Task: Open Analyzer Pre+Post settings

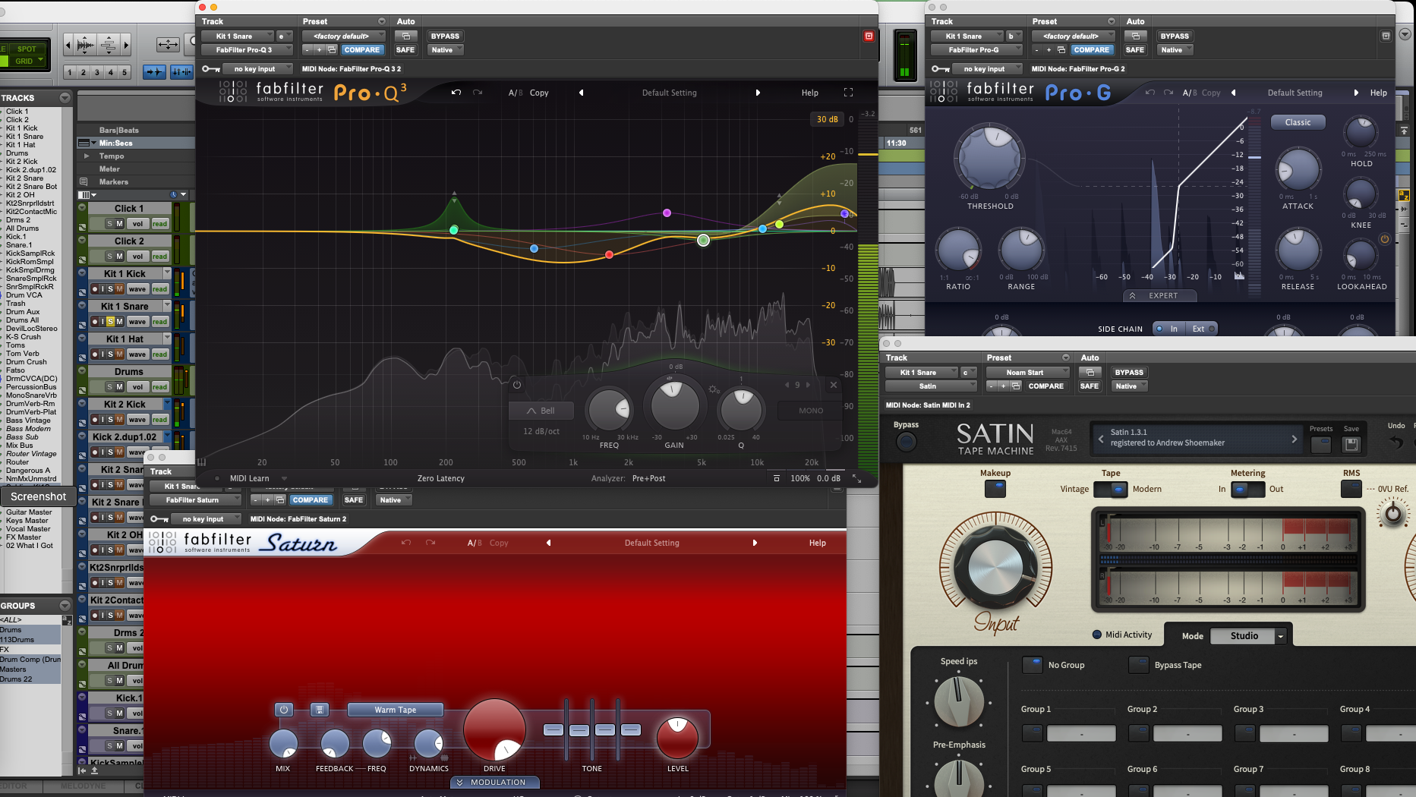Action: tap(648, 478)
